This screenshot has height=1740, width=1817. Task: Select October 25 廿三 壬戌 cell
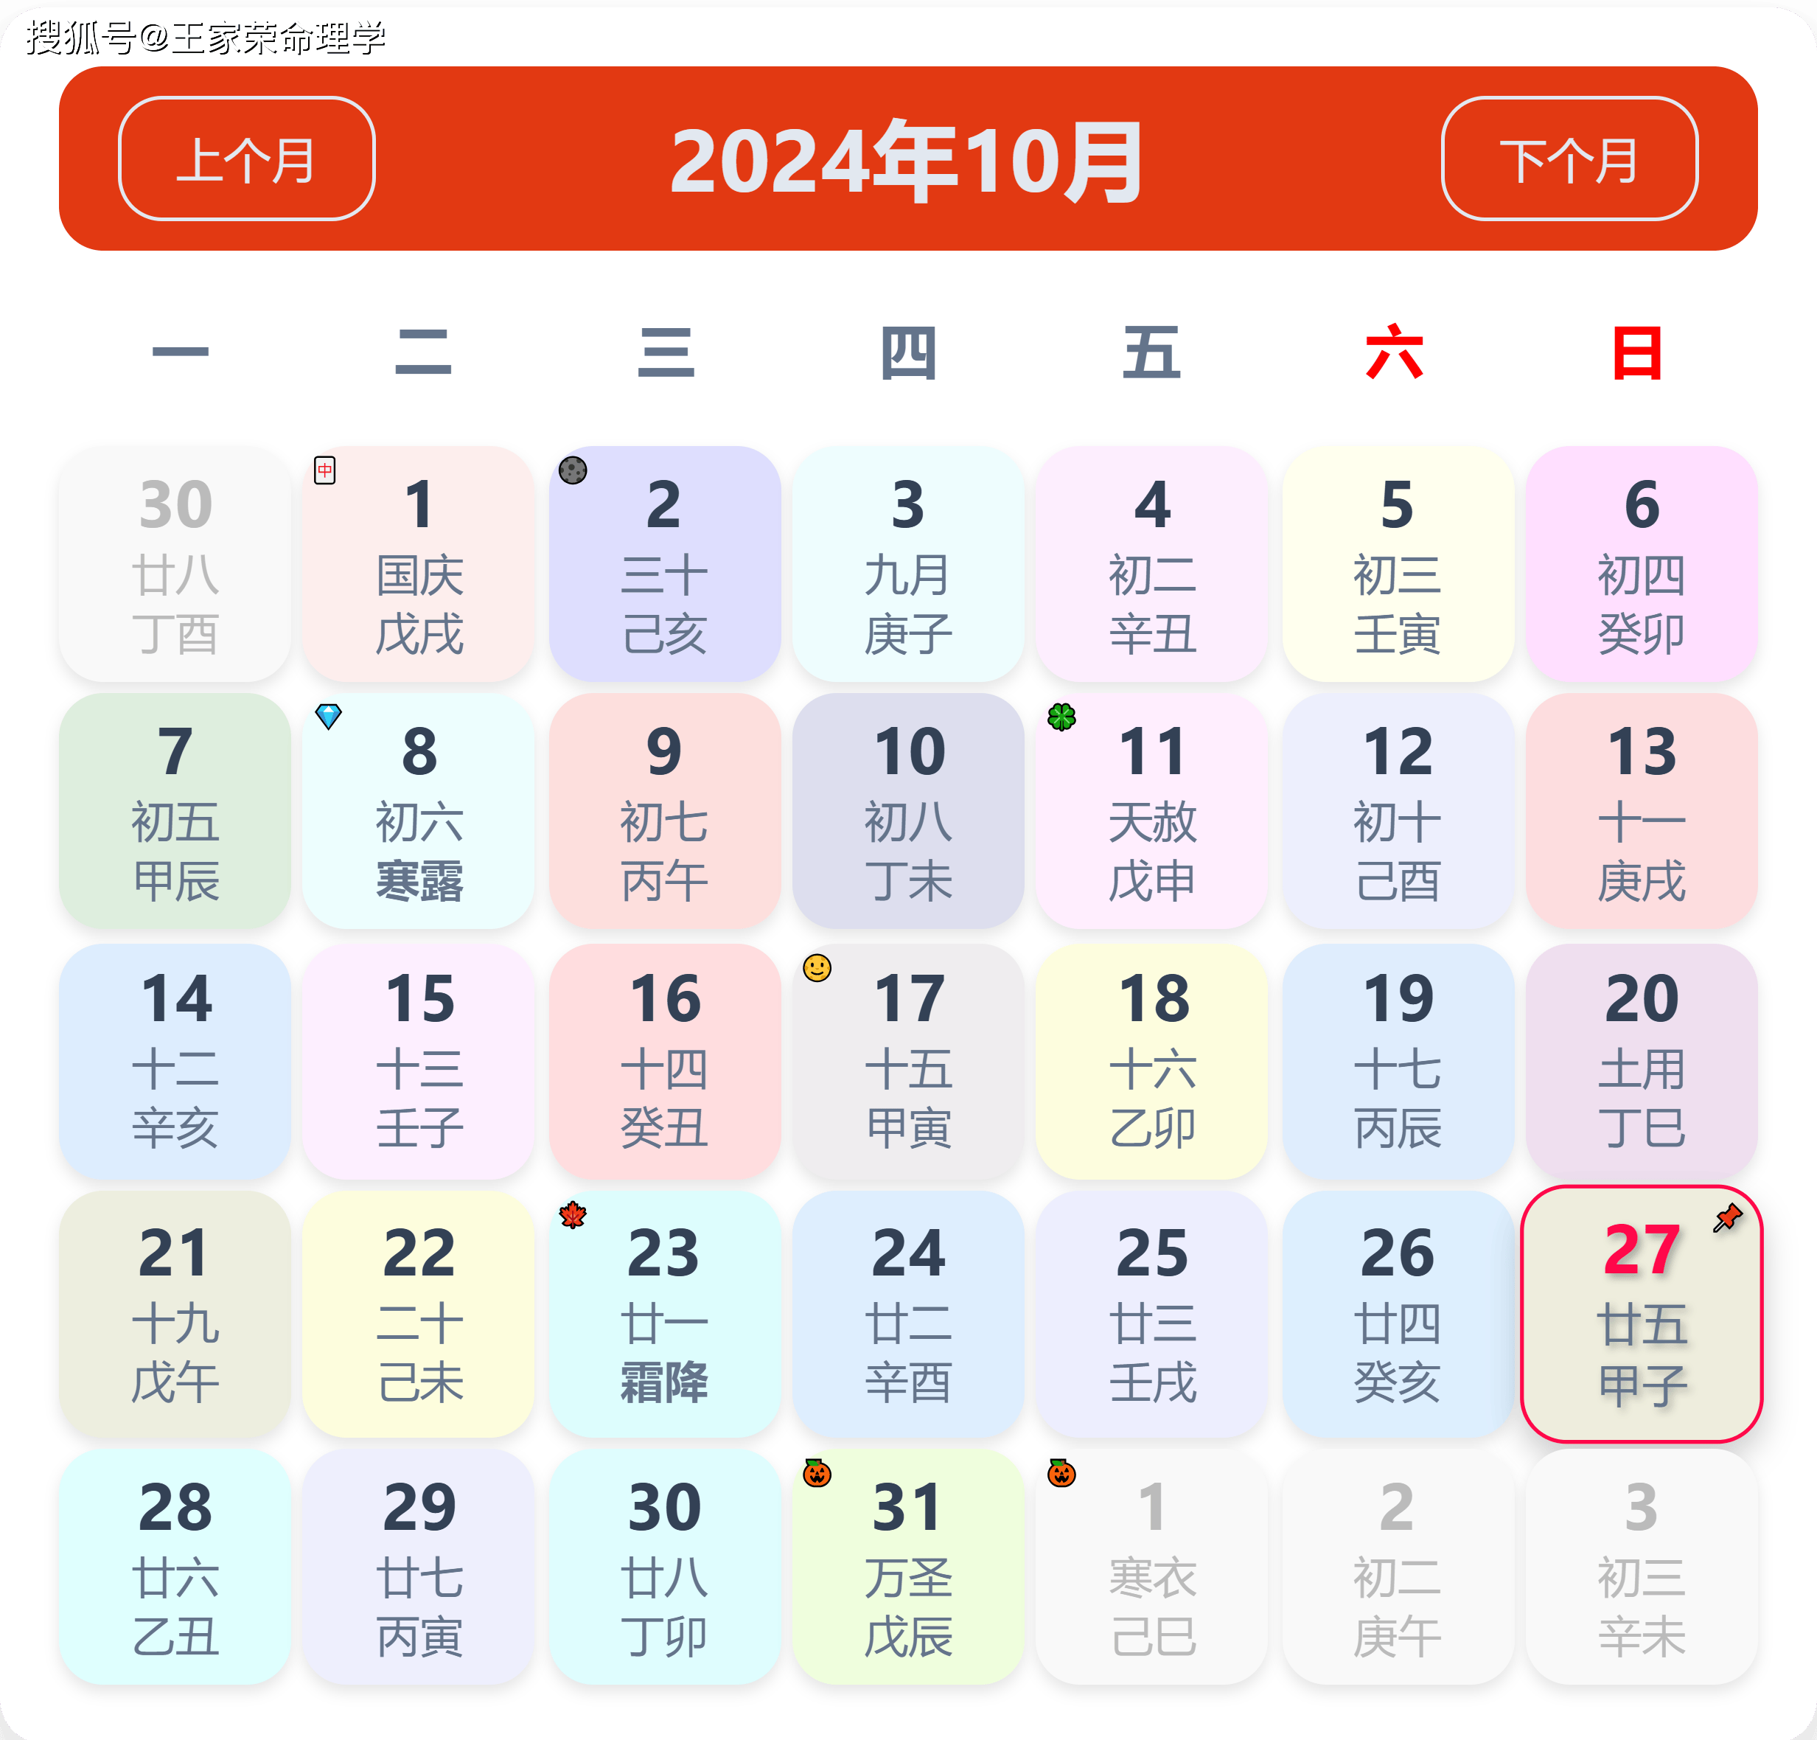tap(1152, 1315)
